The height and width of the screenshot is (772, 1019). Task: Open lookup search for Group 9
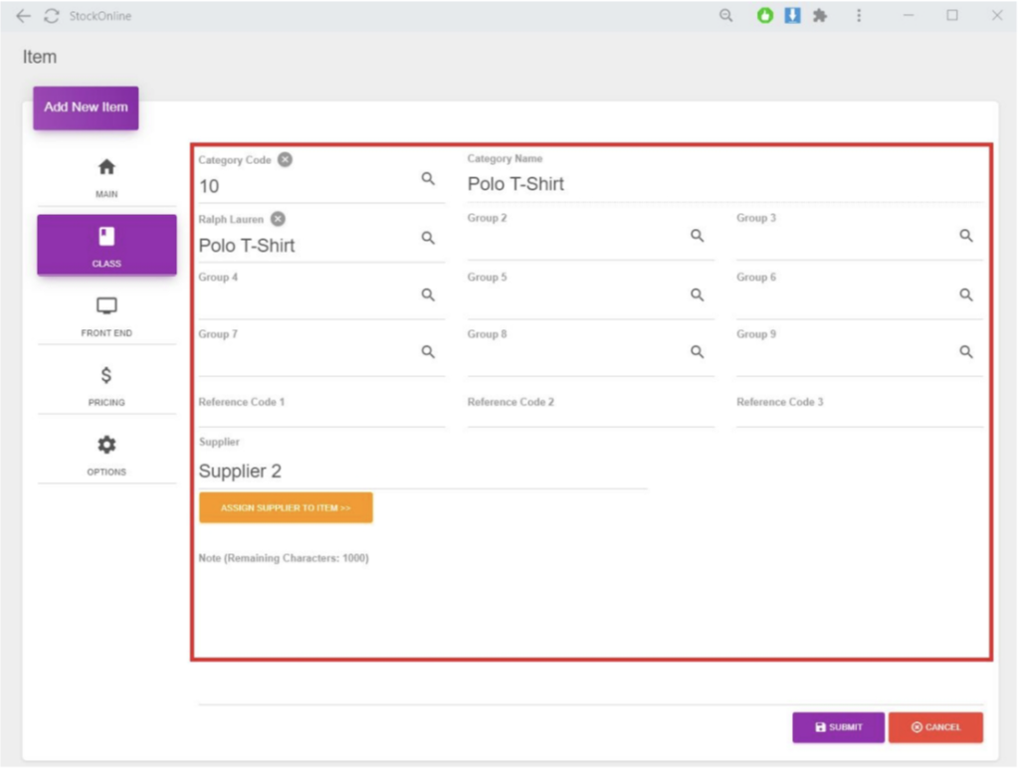[966, 352]
